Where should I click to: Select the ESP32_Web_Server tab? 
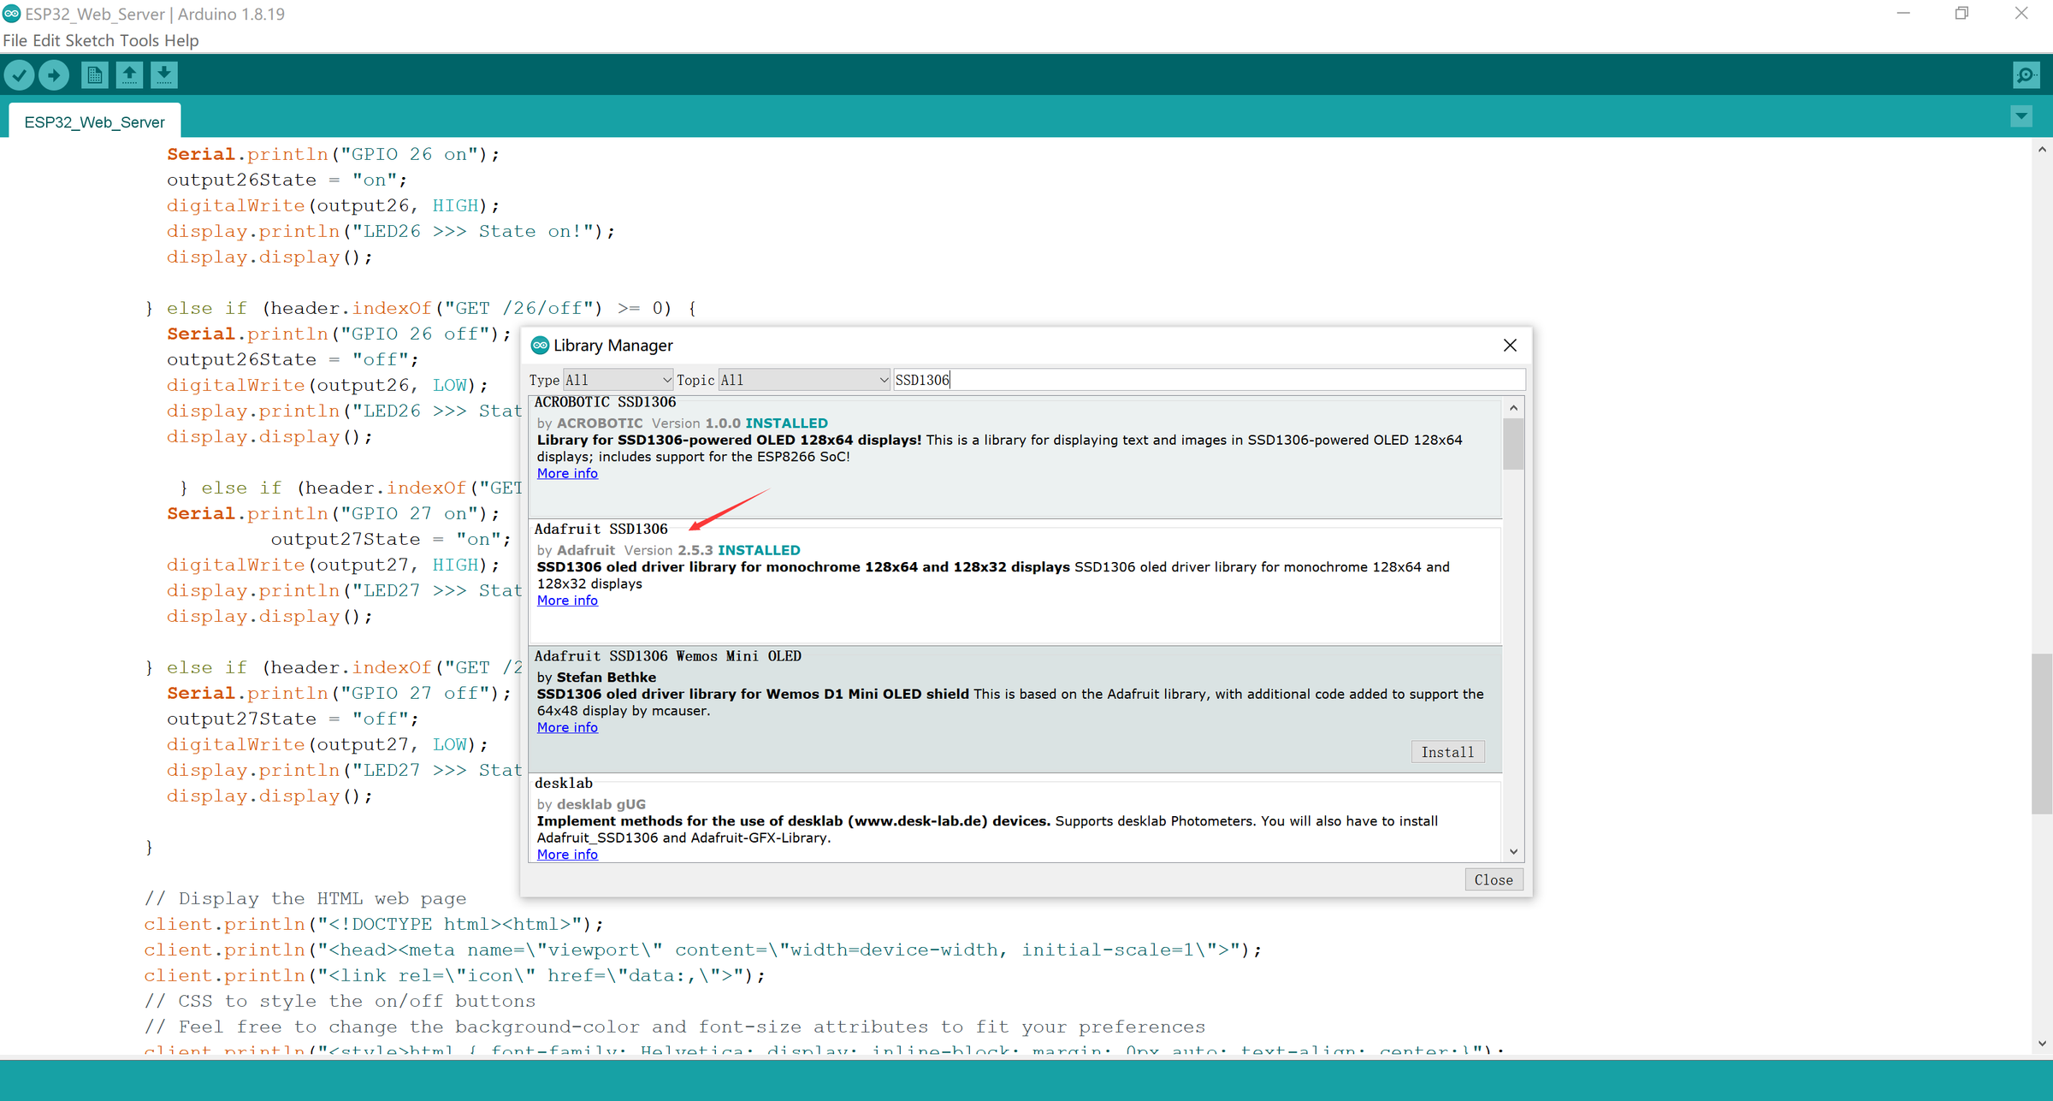click(x=94, y=121)
